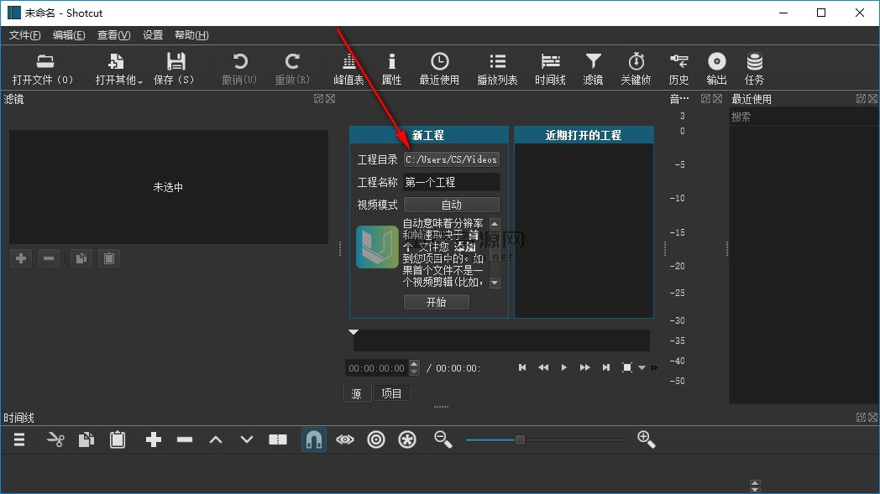Fast forward playback
The image size is (880, 494).
(584, 368)
